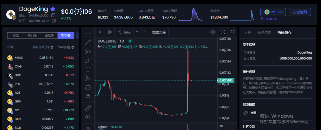Select BAM in the coin list

point(41,119)
